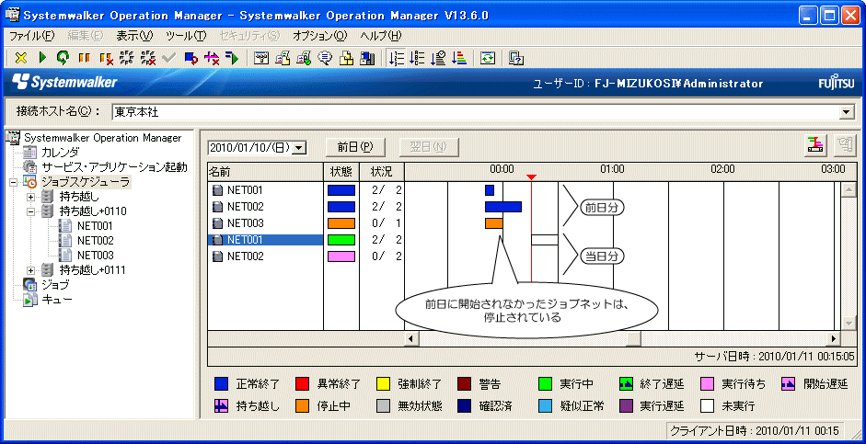Click the orange NET003 gantt bar

[494, 223]
